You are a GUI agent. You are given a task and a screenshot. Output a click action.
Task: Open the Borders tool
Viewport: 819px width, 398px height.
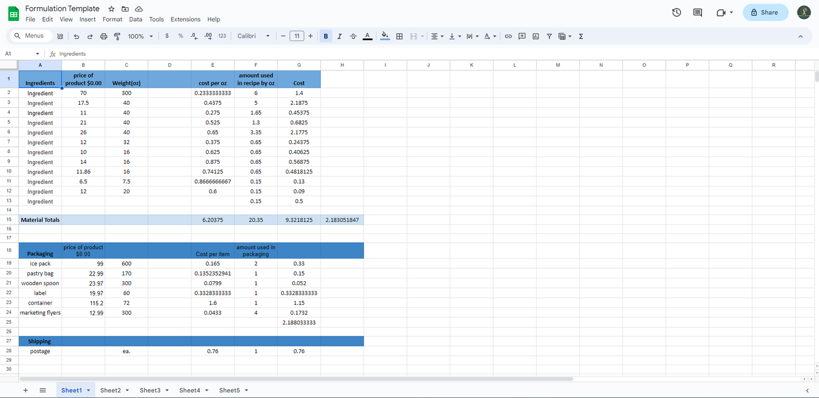pyautogui.click(x=400, y=36)
